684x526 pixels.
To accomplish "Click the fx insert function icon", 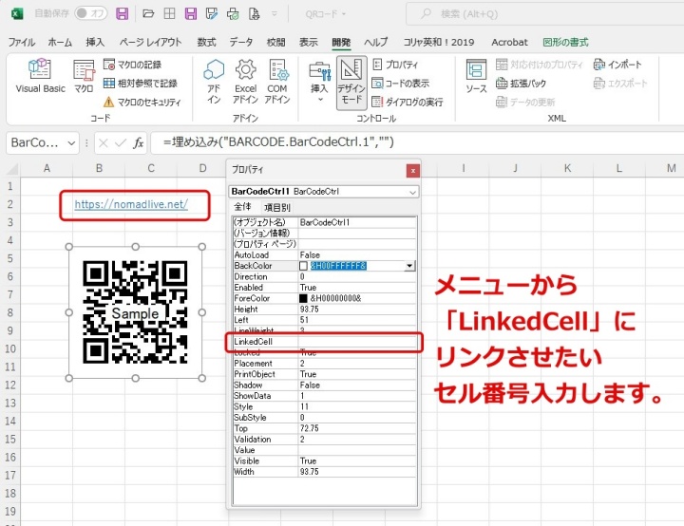I will (139, 143).
